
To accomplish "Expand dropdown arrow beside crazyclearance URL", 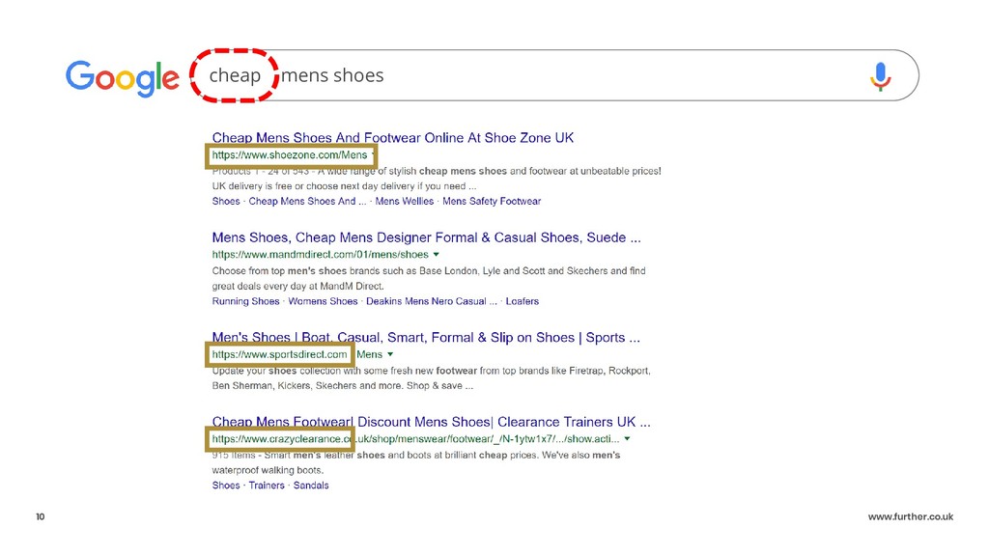I will tap(627, 439).
